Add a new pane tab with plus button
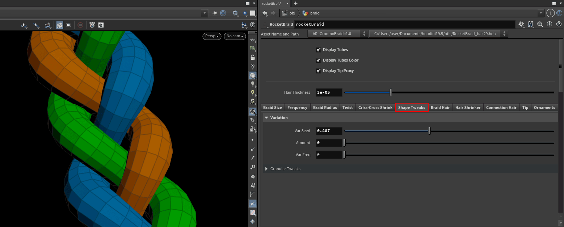The image size is (564, 227). pos(296,3)
